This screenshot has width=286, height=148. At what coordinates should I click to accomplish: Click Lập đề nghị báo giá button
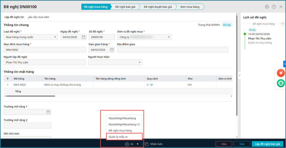click(267, 144)
